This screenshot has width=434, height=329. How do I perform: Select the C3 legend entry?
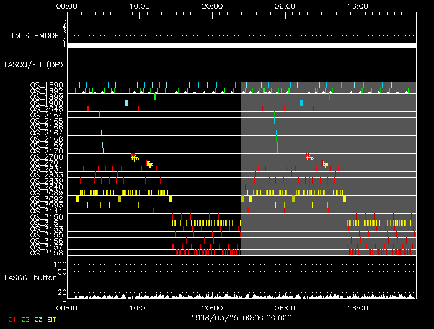(x=39, y=319)
